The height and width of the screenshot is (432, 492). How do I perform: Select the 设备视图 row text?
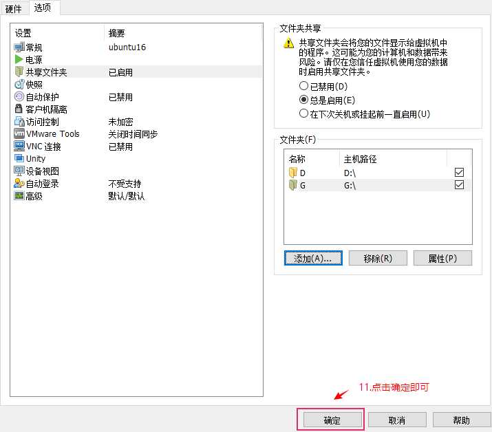click(42, 171)
